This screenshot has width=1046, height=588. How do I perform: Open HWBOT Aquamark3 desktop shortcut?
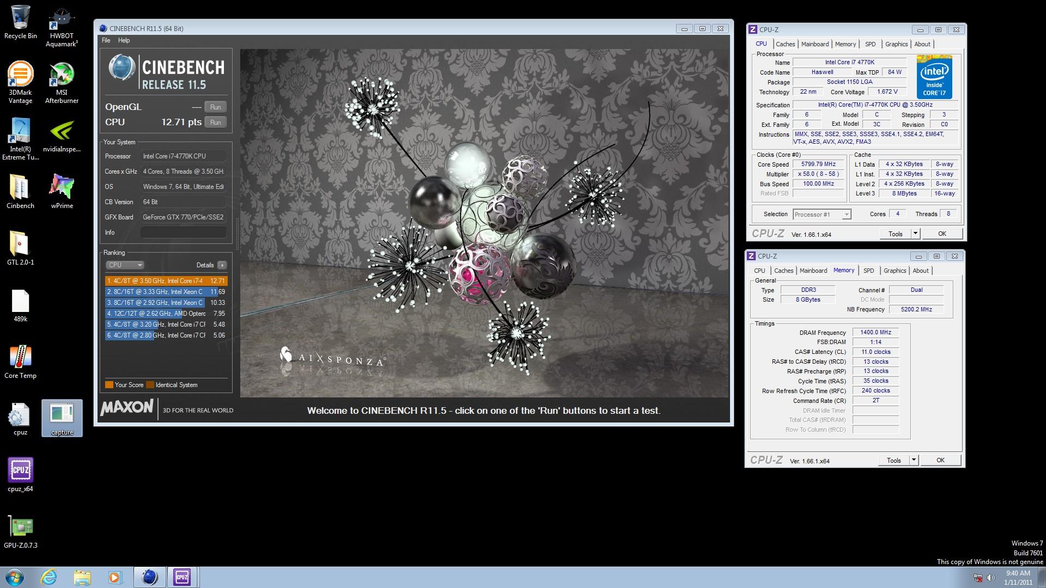click(62, 27)
